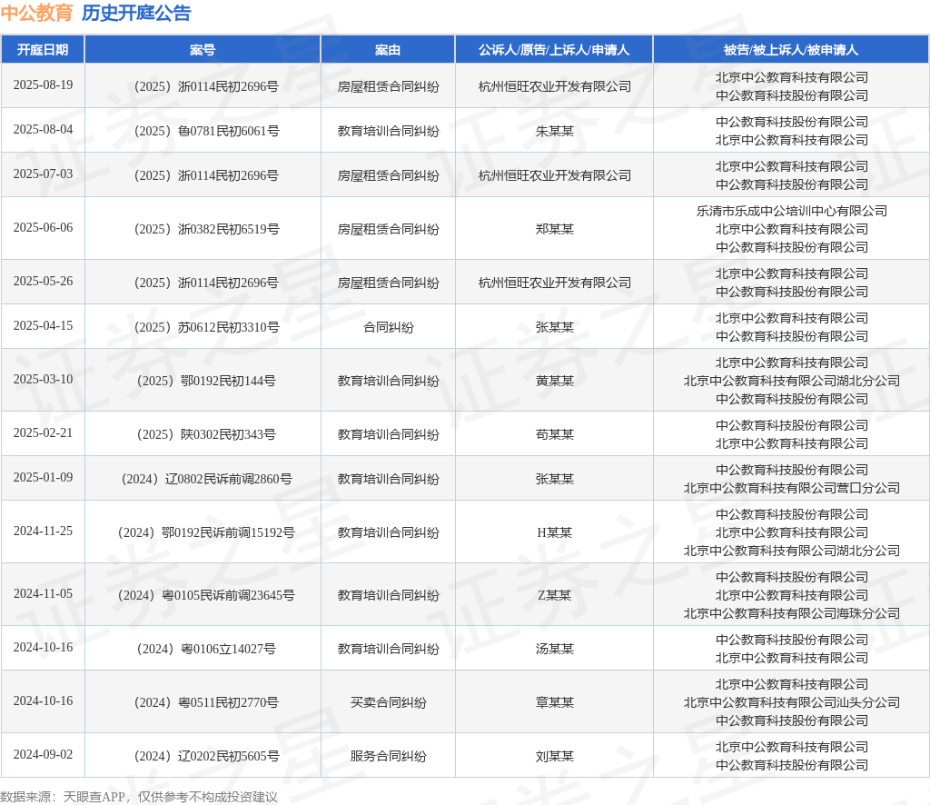Click the date 2025-05-26
The image size is (930, 805).
click(43, 281)
